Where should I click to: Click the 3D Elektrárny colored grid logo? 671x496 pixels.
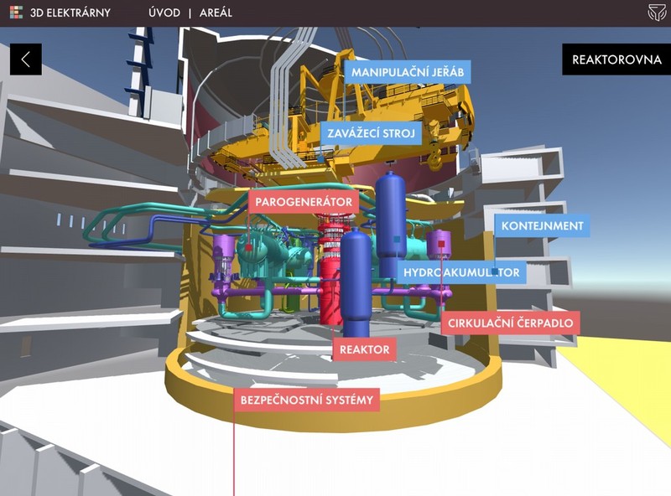[x=16, y=13]
